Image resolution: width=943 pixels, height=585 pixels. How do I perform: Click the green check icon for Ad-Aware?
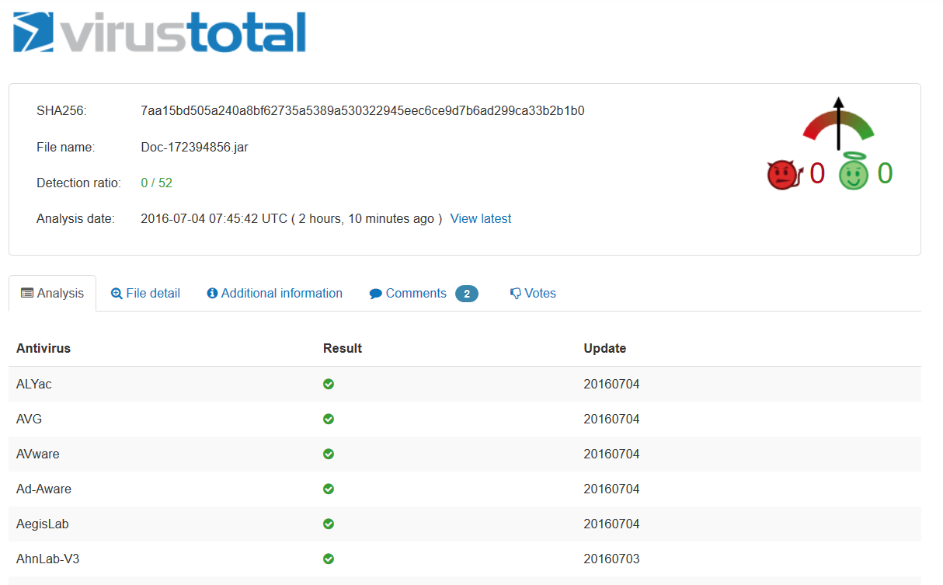click(x=329, y=489)
